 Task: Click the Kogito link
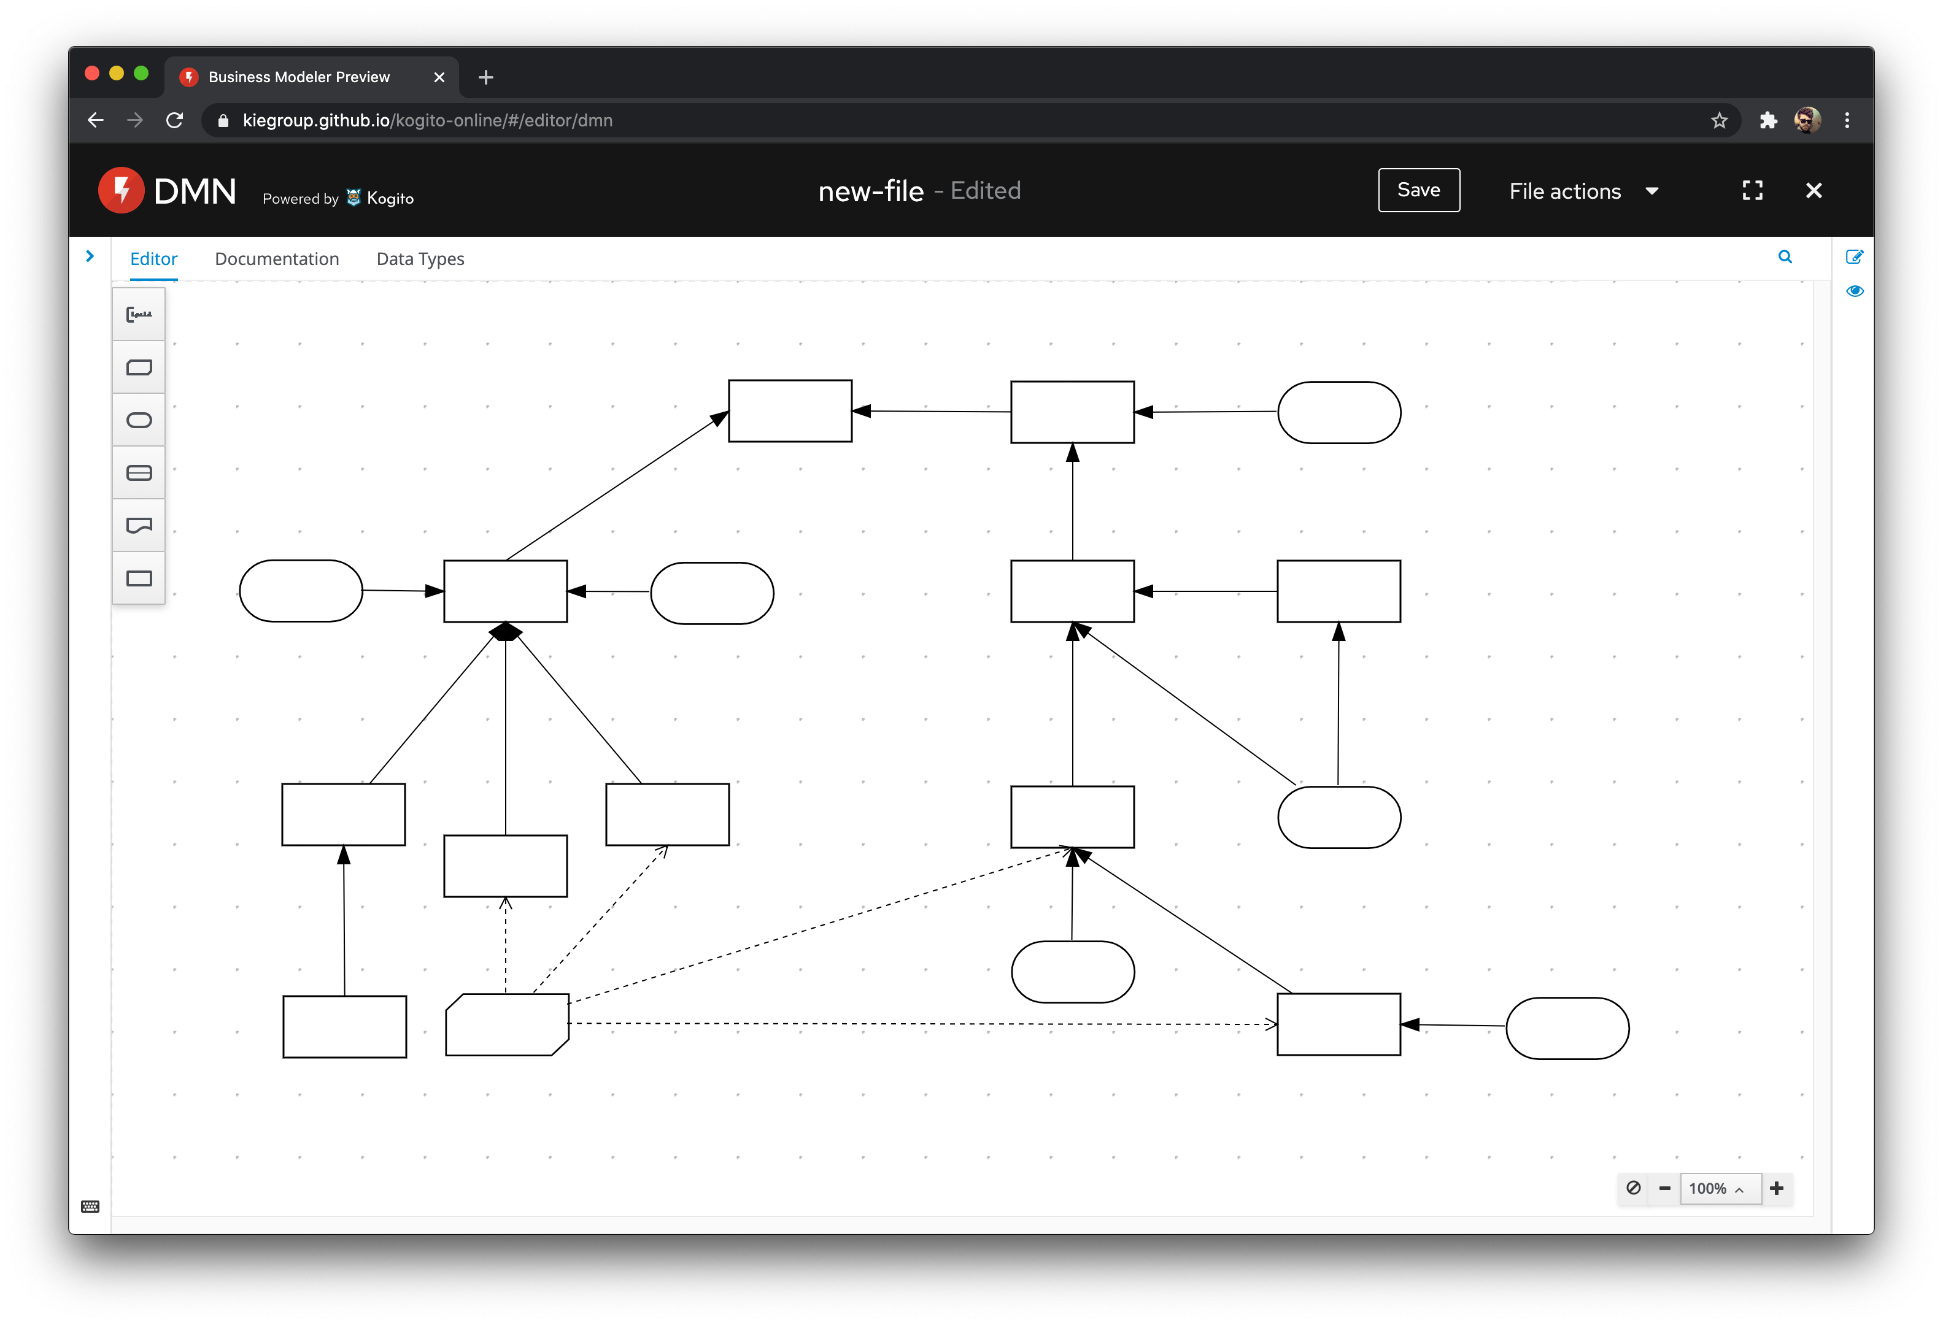click(380, 198)
